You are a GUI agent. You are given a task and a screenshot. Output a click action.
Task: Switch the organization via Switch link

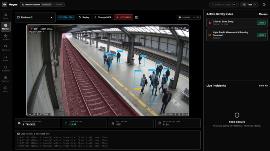pos(58,4)
